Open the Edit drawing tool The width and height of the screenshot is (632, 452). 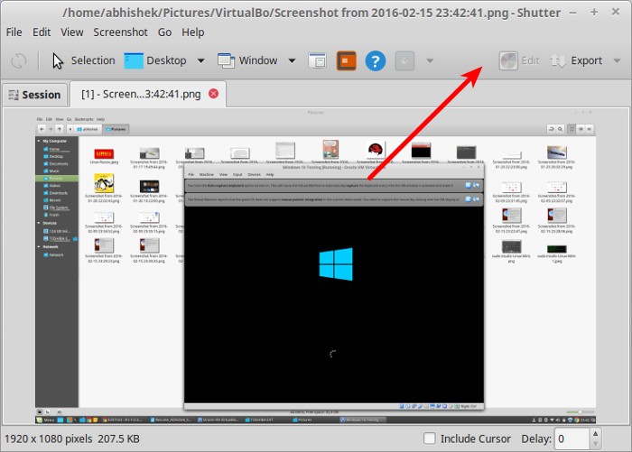[519, 60]
